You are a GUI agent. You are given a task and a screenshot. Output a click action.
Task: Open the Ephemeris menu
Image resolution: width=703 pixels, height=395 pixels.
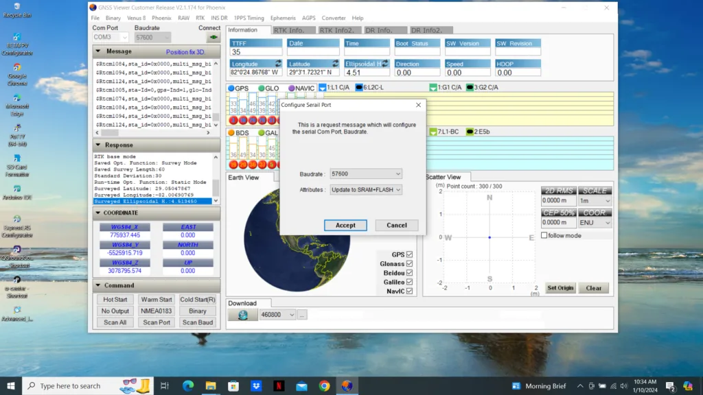click(283, 18)
